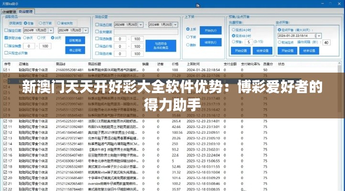Viewport: 345px width, 191px height.
Task: Sort by the 上架时间 column header
Action: point(193,64)
